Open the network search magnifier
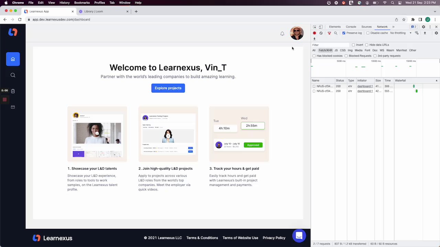 point(336,33)
